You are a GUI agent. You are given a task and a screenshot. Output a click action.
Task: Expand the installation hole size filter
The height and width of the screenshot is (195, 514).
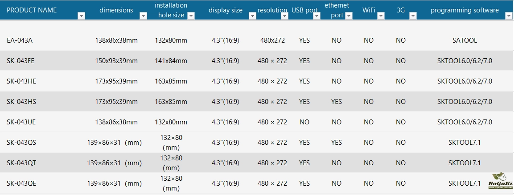191,16
